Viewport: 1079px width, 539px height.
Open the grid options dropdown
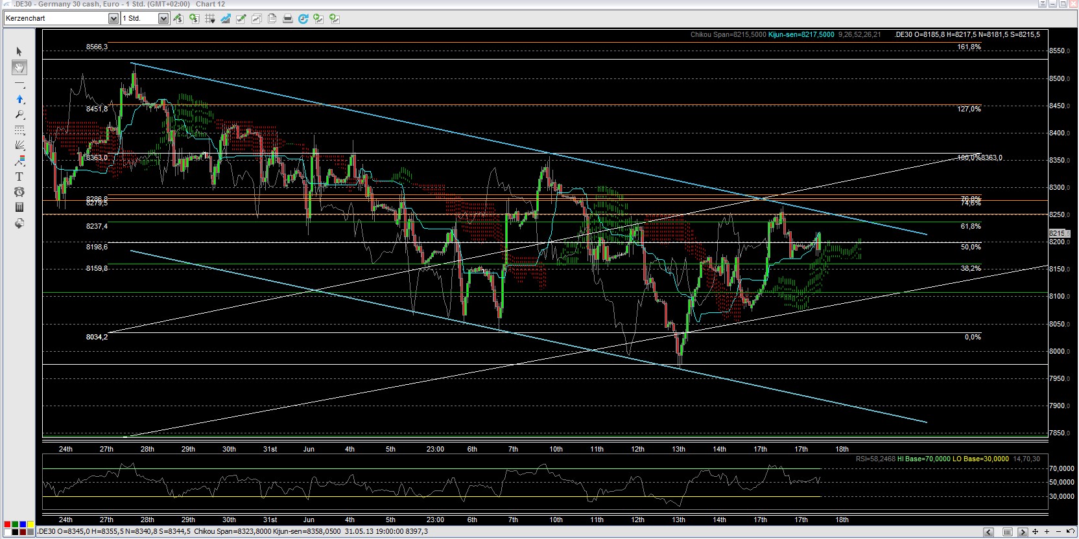click(x=209, y=19)
